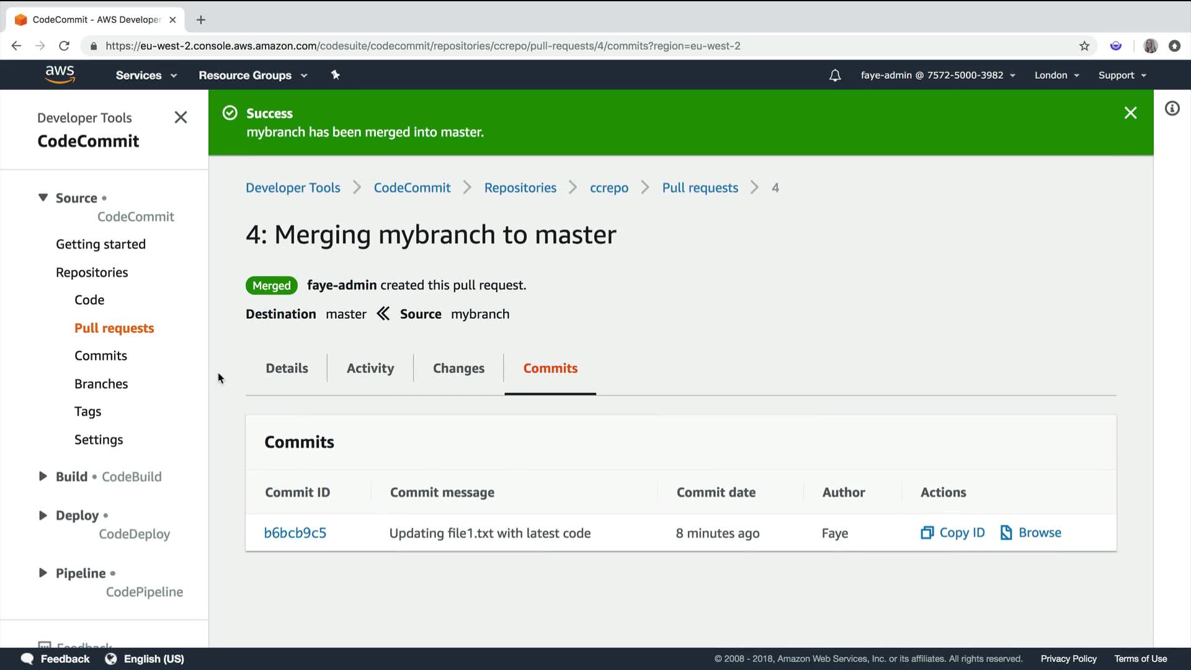1191x670 pixels.
Task: Dismiss the green Success banner
Action: [1130, 113]
